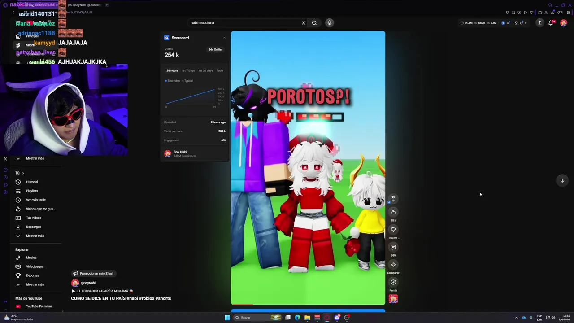Click the browser pin icon
Image resolution: width=574 pixels, height=323 pixels.
[507, 12]
